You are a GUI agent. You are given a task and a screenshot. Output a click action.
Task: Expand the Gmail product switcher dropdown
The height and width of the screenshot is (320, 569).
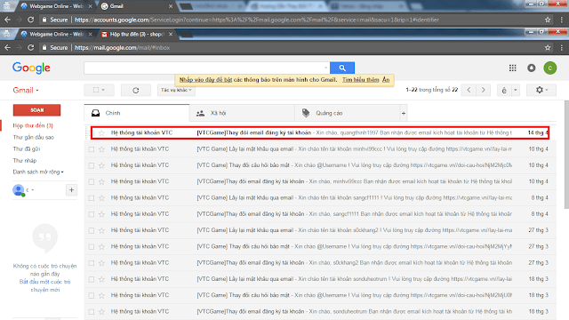(26, 90)
